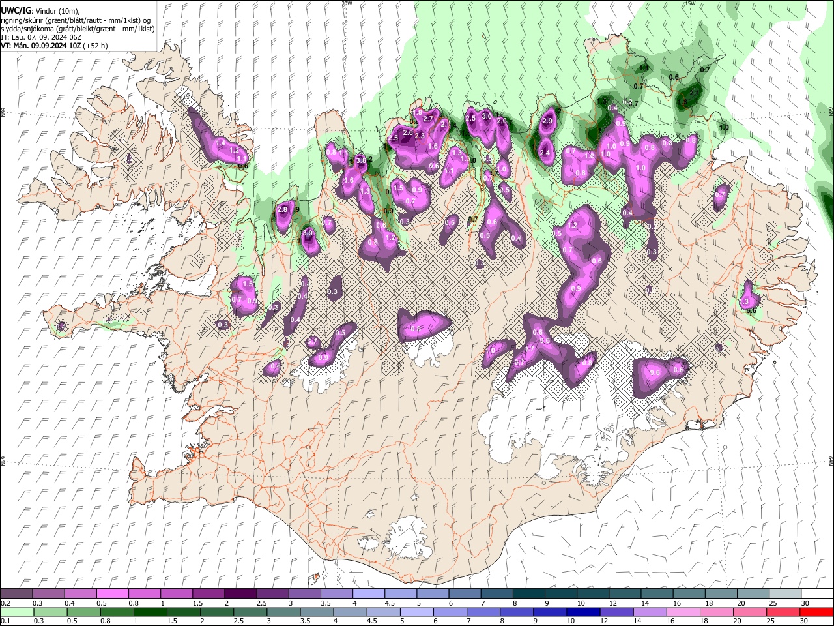Click the 'IT: Lau. 07. 09. 2024 06Z' line
834x626 pixels.
point(40,37)
